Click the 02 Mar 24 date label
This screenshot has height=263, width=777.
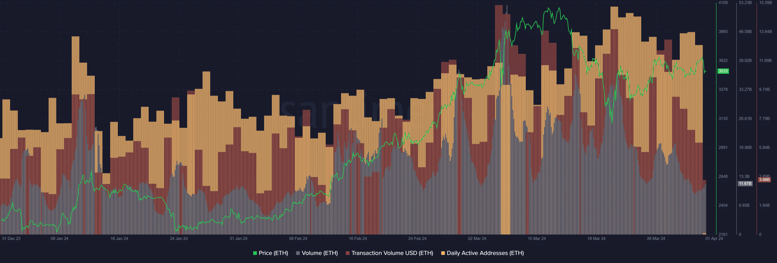(477, 238)
